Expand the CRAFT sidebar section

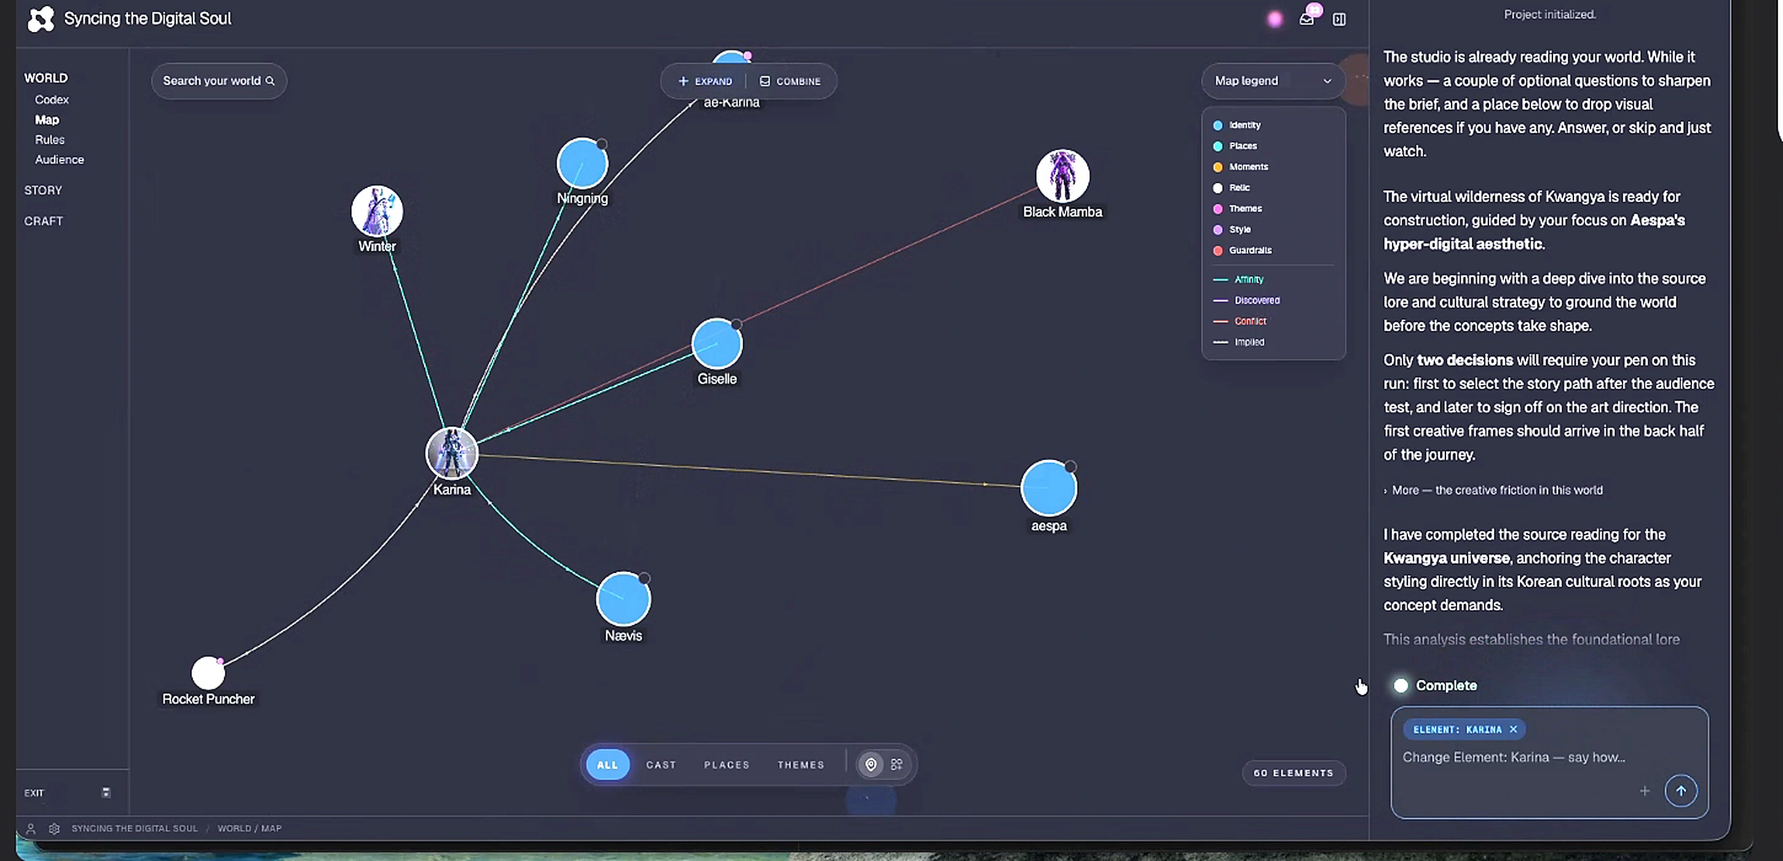pos(44,221)
